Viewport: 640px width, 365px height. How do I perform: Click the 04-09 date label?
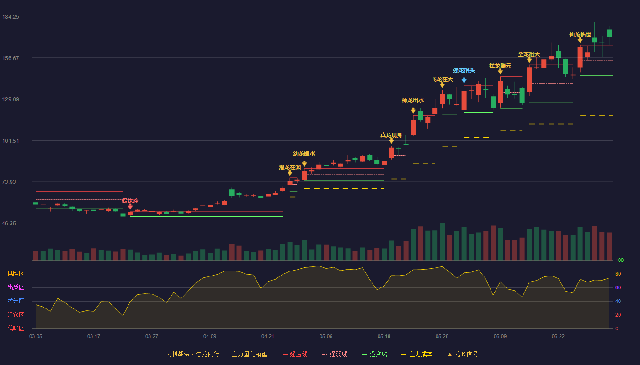(x=210, y=336)
